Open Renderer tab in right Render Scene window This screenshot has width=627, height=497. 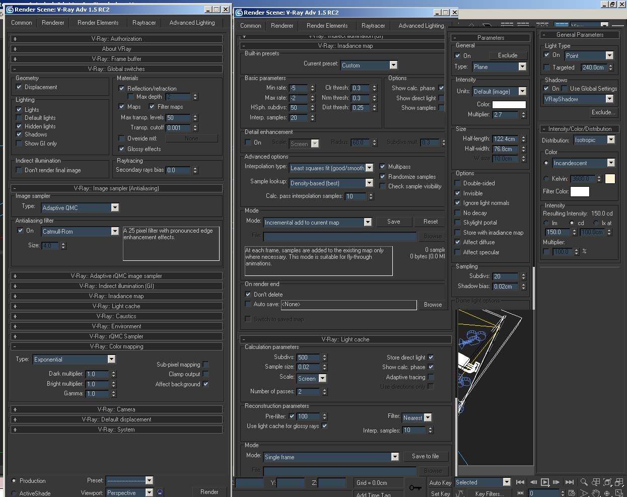282,26
